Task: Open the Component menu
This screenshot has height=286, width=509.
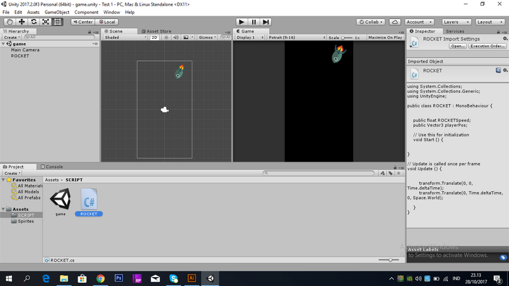Action: pos(87,12)
